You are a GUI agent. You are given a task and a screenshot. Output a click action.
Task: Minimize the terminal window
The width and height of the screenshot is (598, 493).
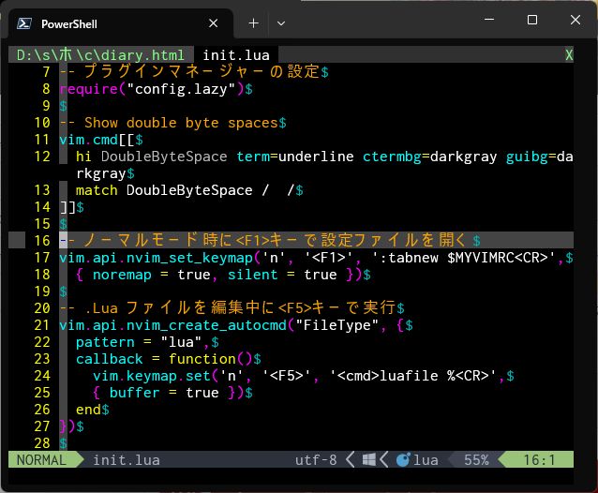tap(489, 21)
